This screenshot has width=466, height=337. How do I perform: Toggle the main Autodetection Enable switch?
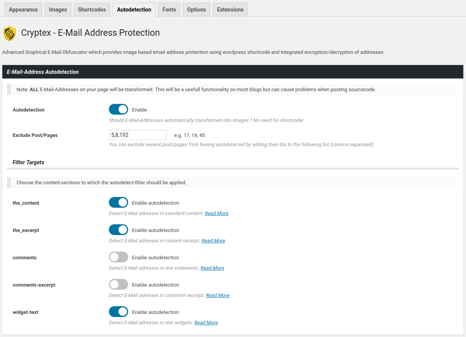[x=119, y=109]
